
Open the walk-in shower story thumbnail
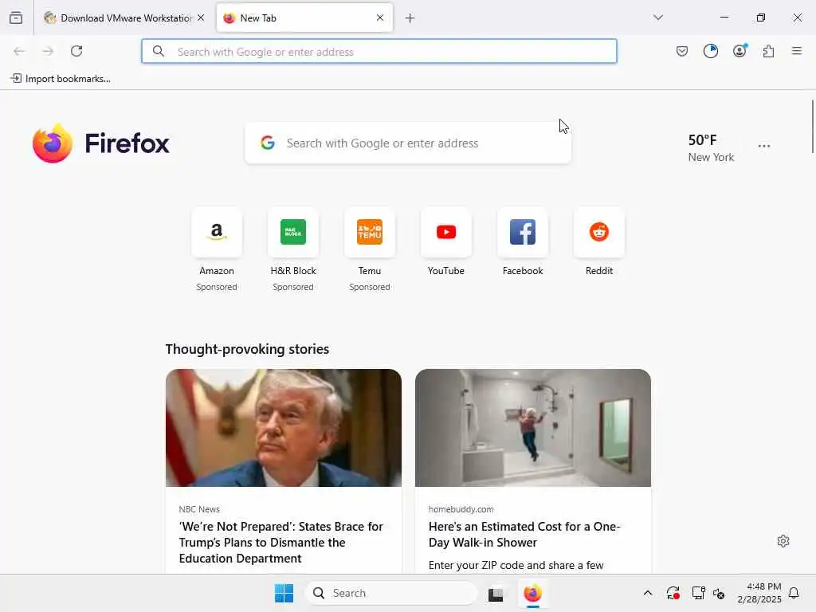pyautogui.click(x=533, y=428)
